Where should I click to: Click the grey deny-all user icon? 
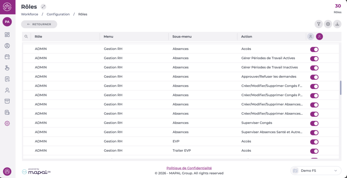click(x=310, y=37)
